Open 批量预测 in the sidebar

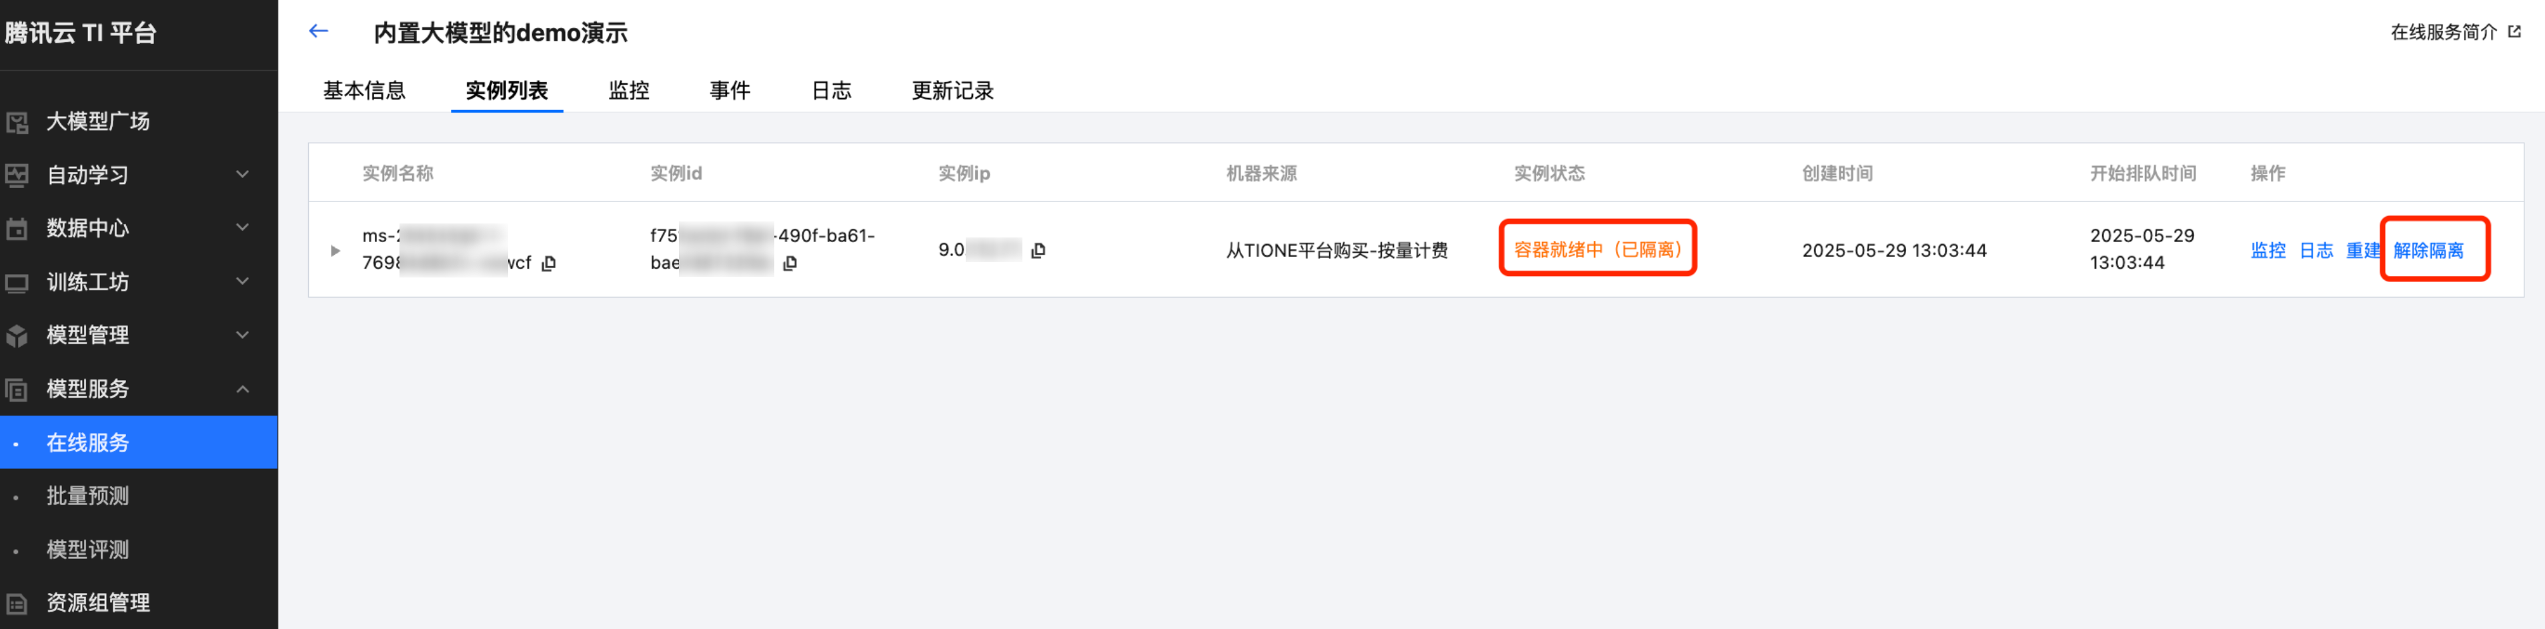(88, 496)
